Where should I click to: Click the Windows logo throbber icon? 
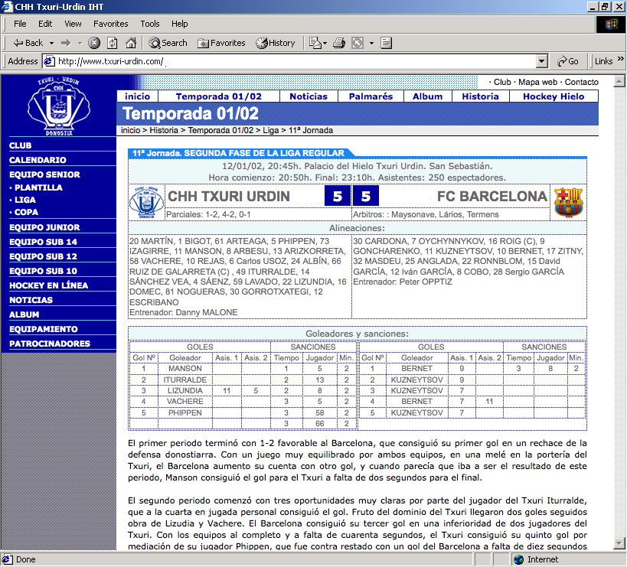click(x=611, y=24)
